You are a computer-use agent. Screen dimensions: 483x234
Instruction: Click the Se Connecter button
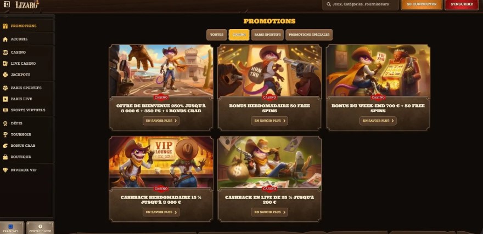coord(422,4)
